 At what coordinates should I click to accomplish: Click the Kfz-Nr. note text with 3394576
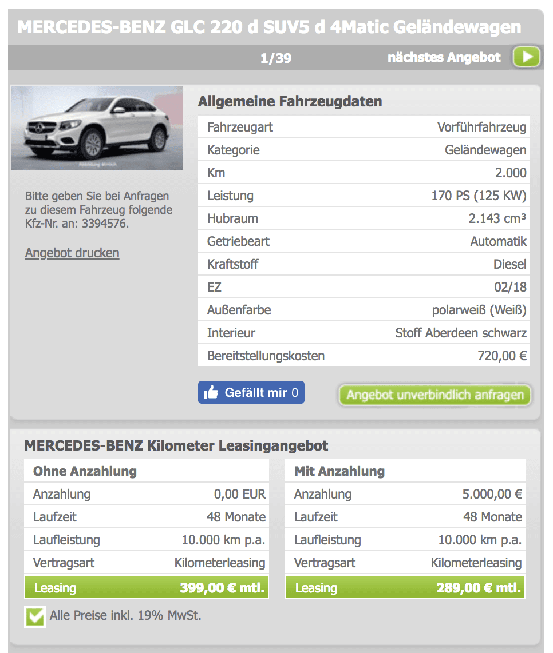pos(98,209)
